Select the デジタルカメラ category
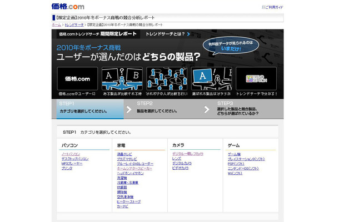Image resolution: width=339 pixels, height=222 pixels. point(182,163)
